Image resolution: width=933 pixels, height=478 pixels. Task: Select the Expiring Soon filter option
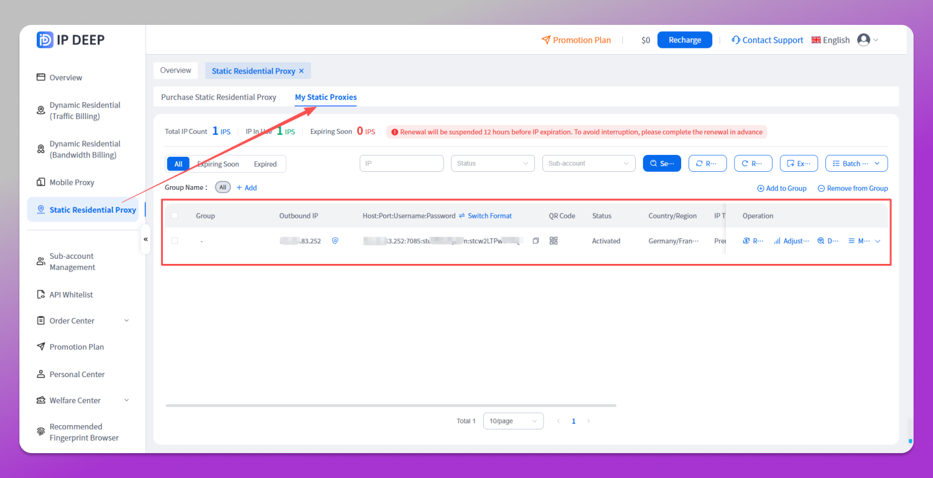tap(218, 164)
